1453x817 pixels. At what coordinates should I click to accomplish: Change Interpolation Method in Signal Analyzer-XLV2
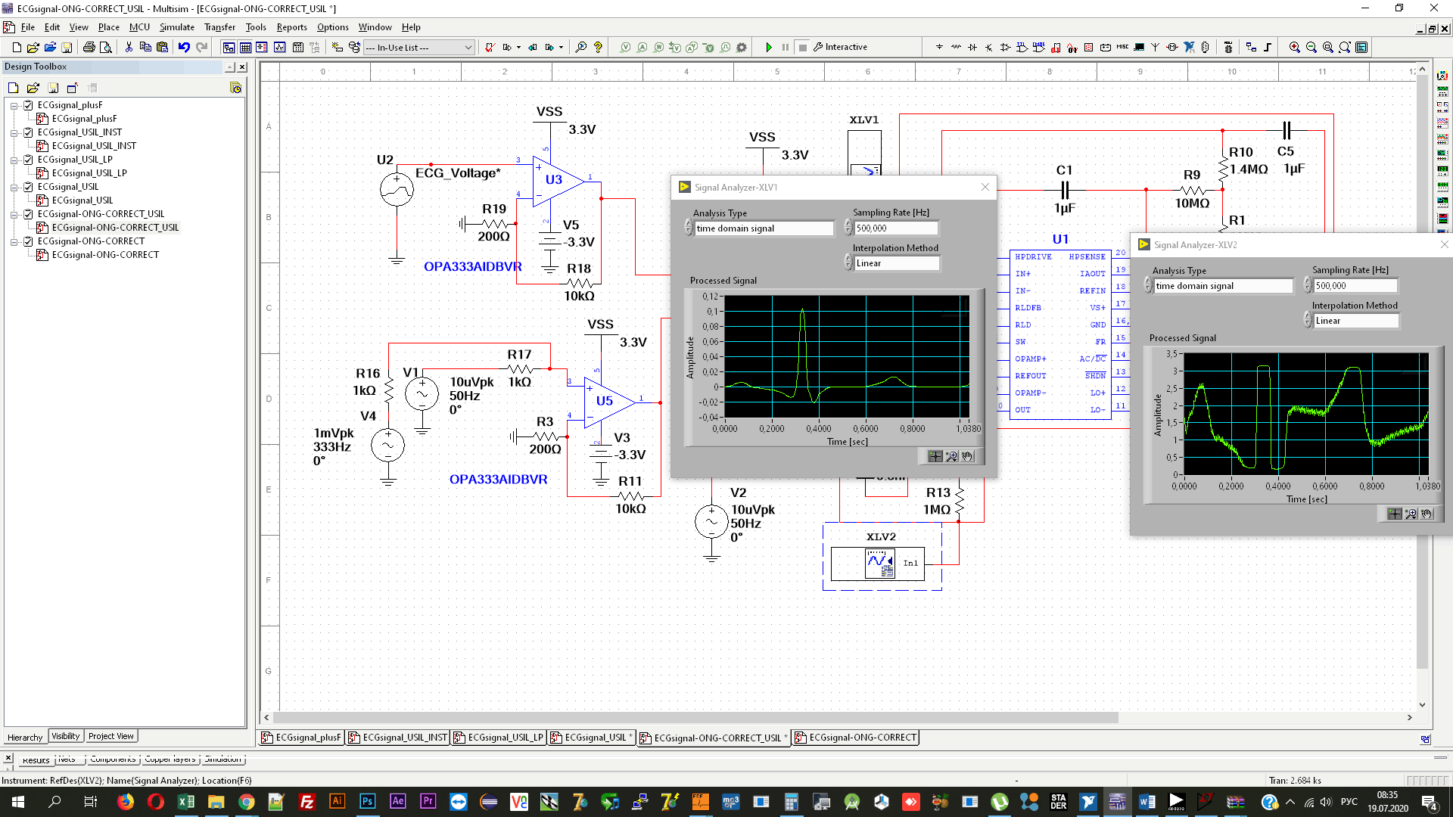tap(1356, 321)
